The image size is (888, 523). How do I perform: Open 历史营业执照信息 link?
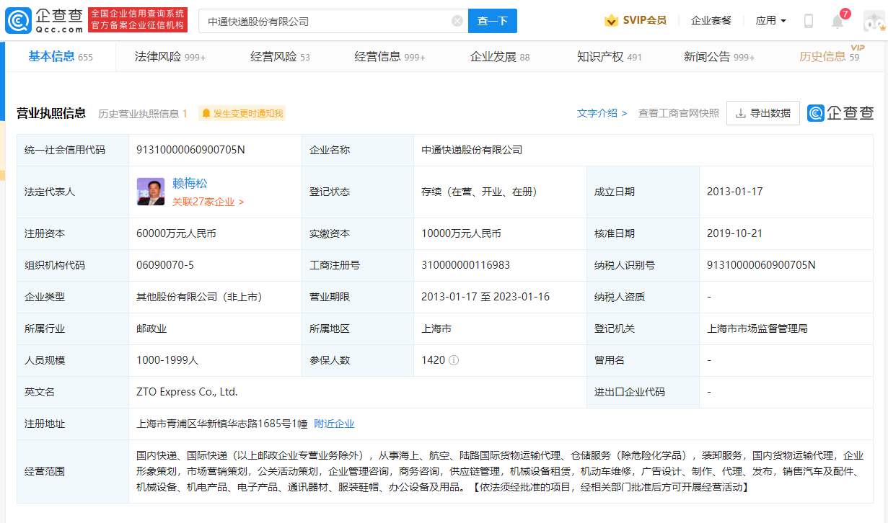(x=143, y=113)
